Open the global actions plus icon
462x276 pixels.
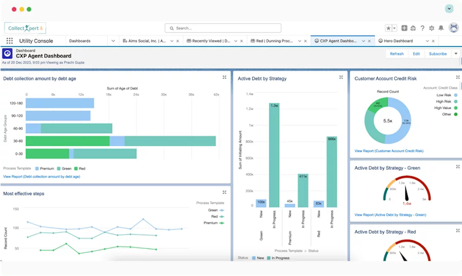[x=404, y=28]
